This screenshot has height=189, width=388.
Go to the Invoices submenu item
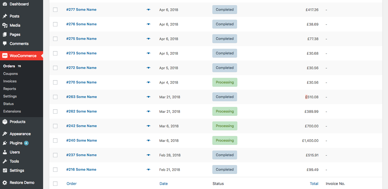(x=10, y=81)
